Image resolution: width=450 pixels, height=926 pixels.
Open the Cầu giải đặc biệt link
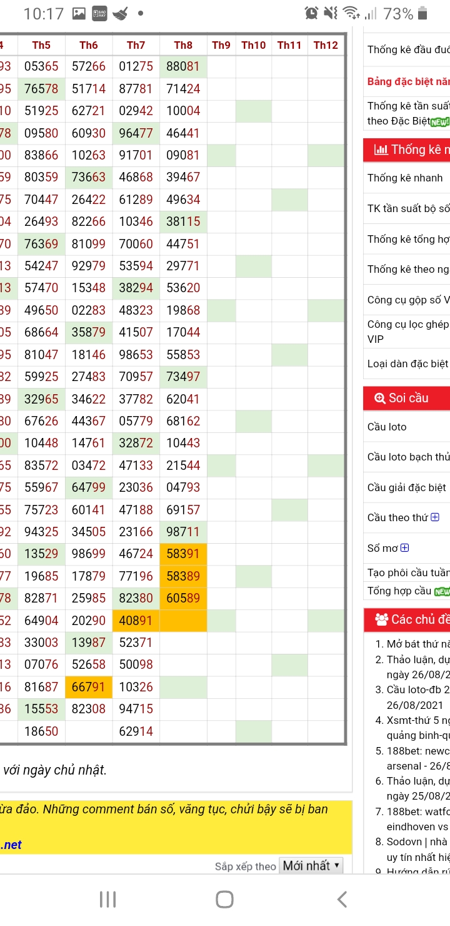coord(406,487)
